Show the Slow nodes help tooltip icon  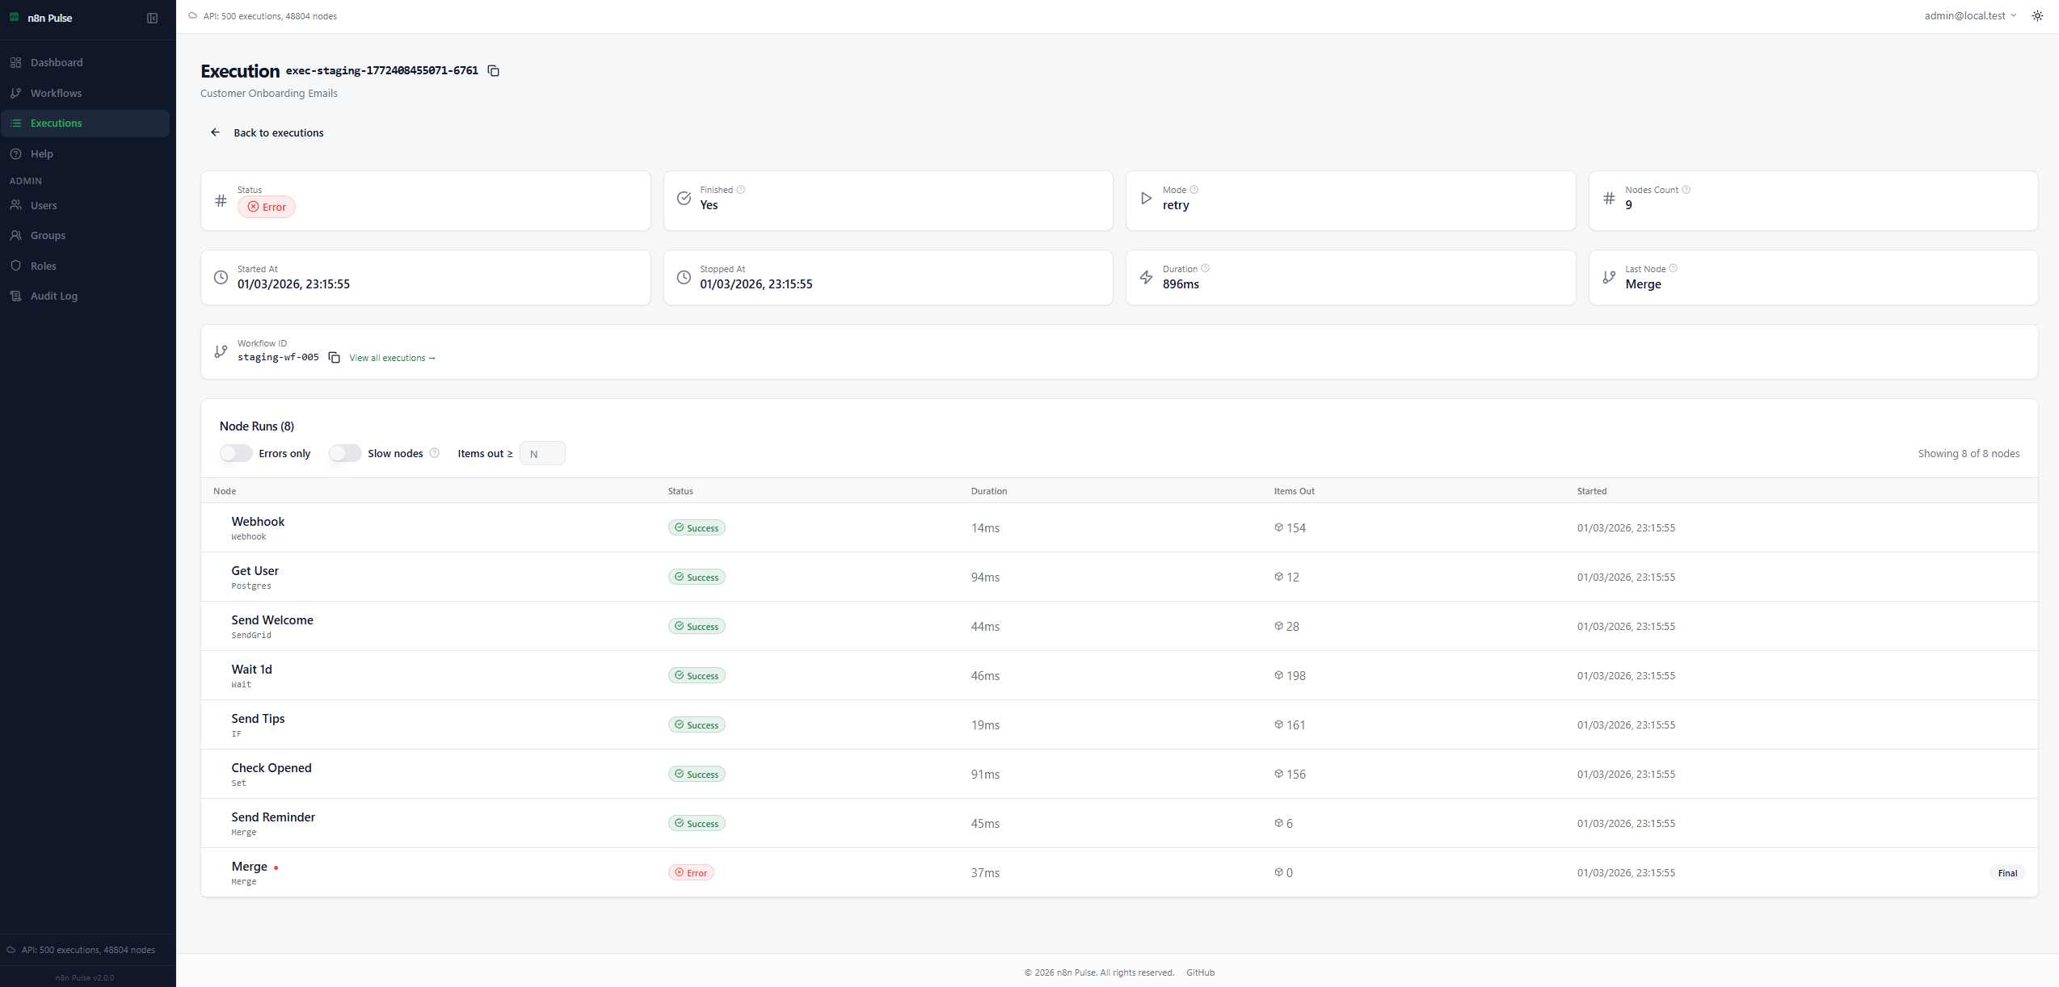(435, 453)
